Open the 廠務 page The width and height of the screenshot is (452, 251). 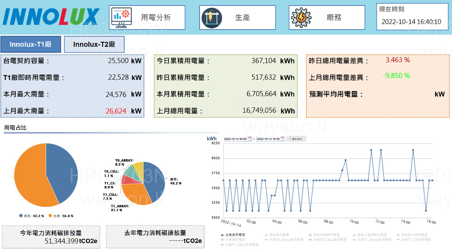click(327, 18)
